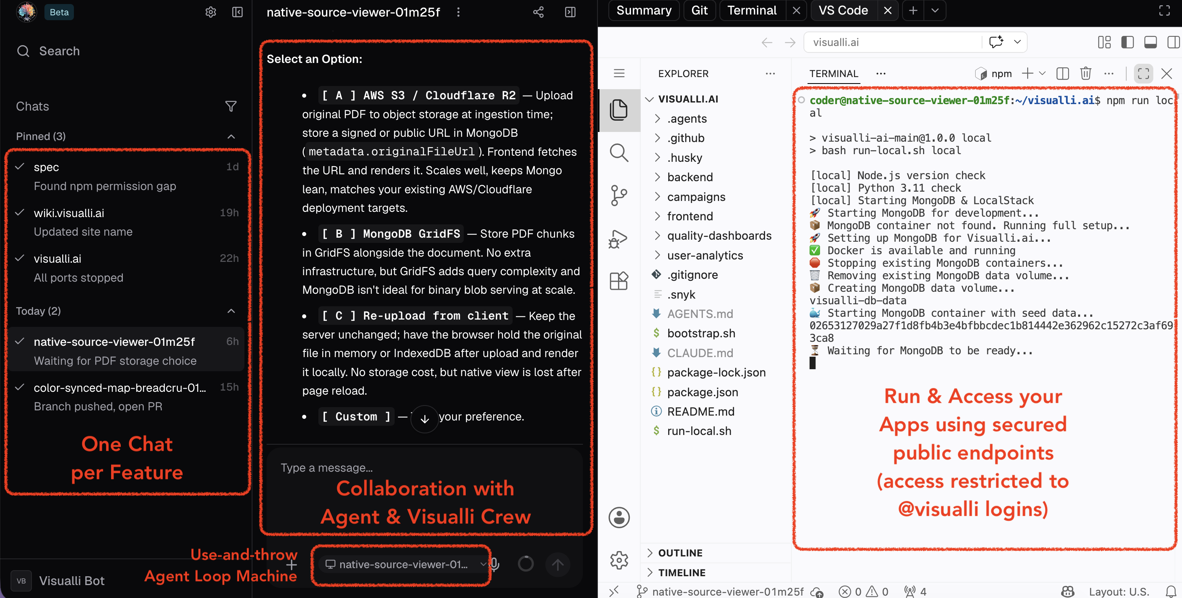Kill terminal with the trash icon
The image size is (1182, 598).
click(1085, 73)
